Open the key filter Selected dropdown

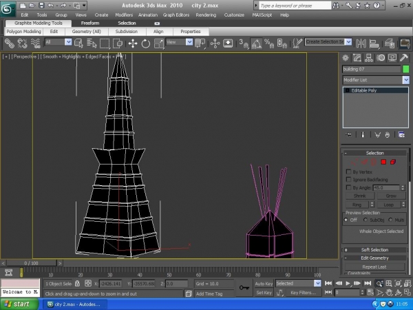coord(317,283)
